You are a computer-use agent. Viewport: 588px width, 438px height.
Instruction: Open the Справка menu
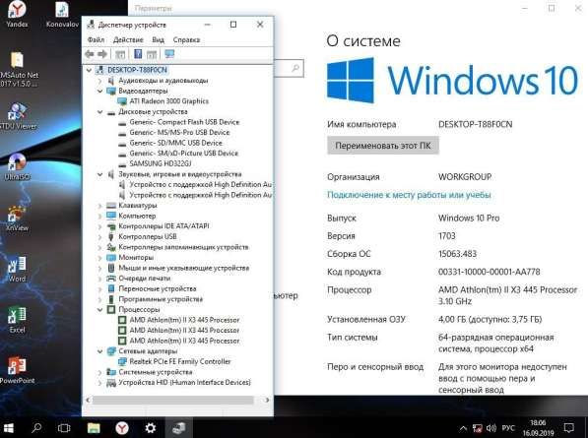coord(186,39)
